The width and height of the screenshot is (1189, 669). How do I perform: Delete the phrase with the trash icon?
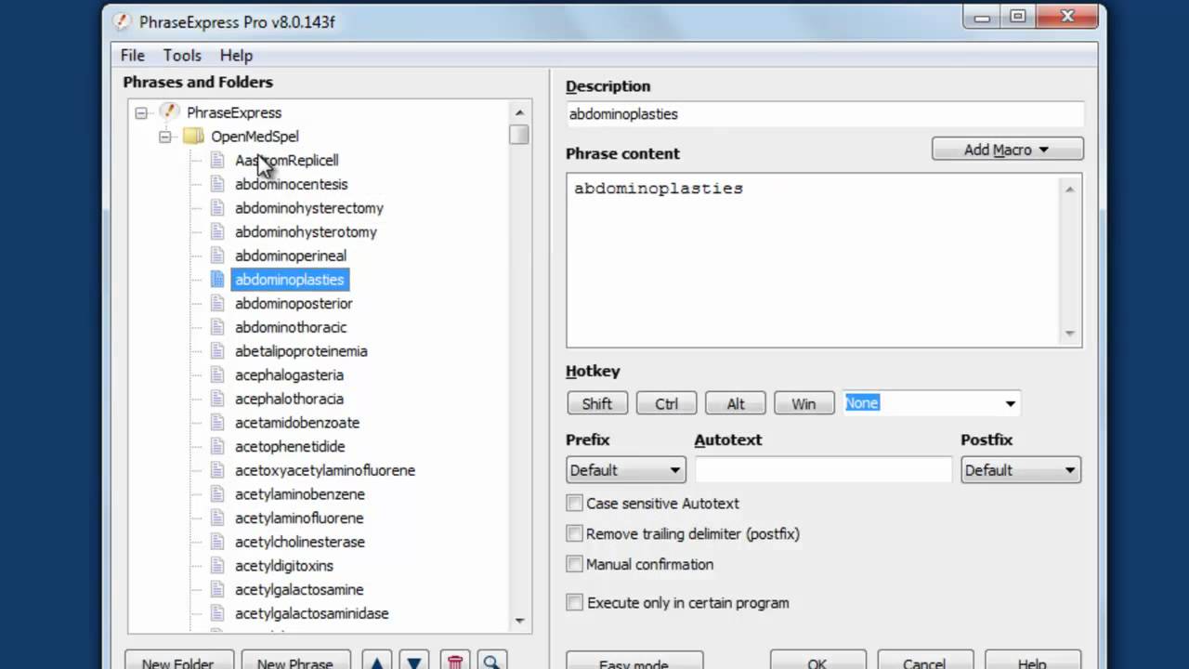click(455, 662)
